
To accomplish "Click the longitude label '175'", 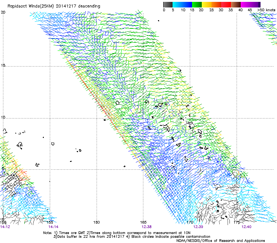I will pyautogui.click(x=237, y=222).
